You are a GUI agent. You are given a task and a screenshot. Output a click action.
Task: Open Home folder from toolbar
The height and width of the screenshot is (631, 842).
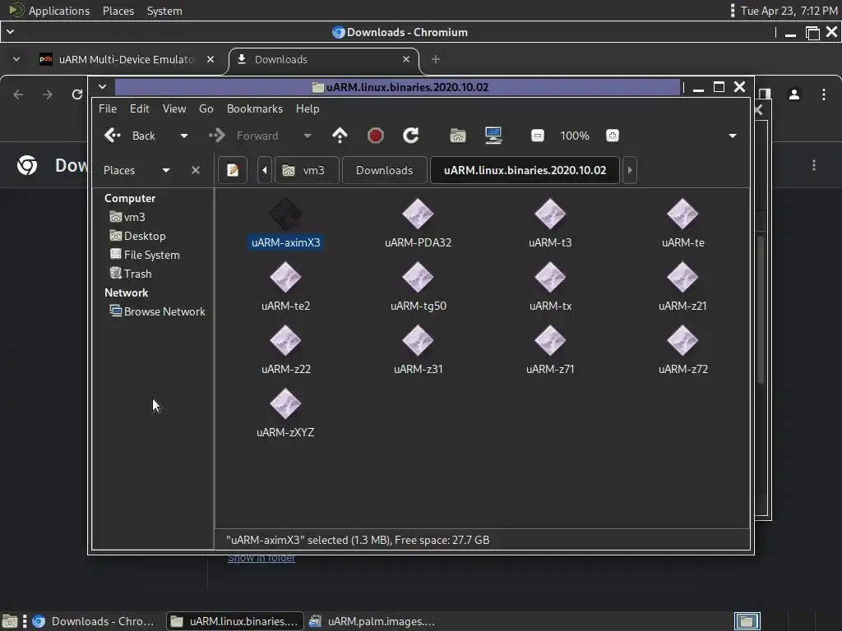pyautogui.click(x=457, y=136)
